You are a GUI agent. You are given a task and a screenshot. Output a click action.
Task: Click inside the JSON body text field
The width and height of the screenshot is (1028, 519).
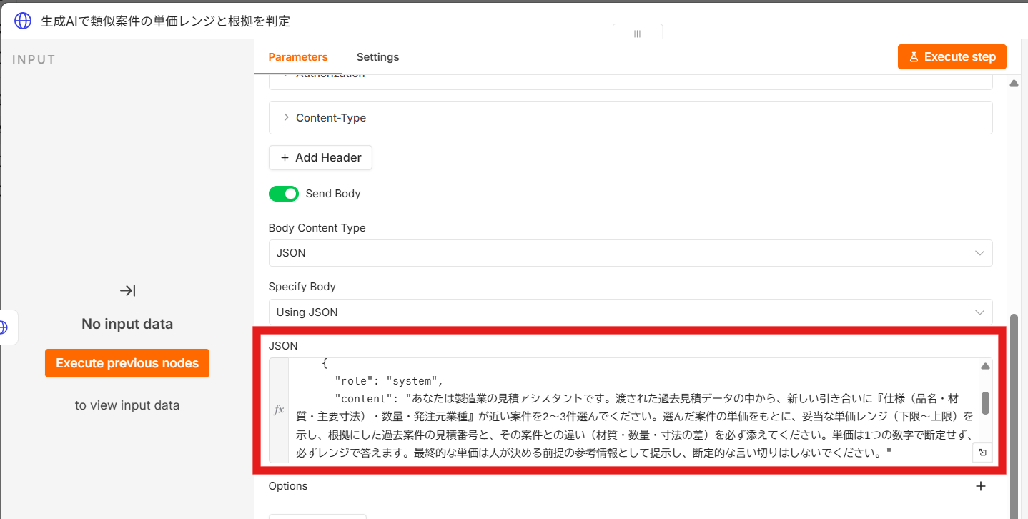(631, 410)
